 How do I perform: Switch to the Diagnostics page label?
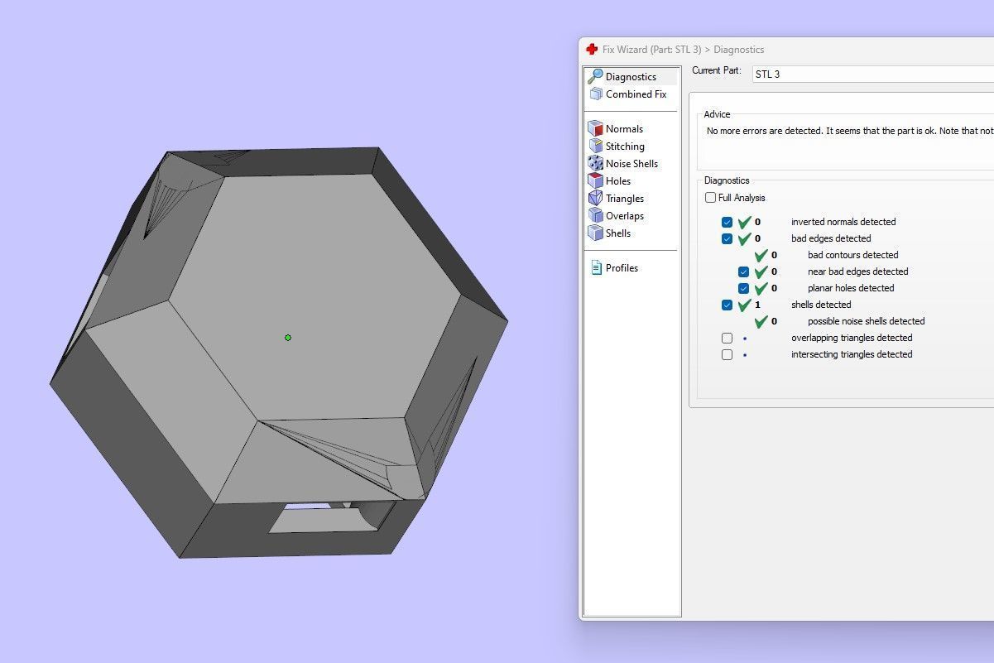tap(631, 77)
